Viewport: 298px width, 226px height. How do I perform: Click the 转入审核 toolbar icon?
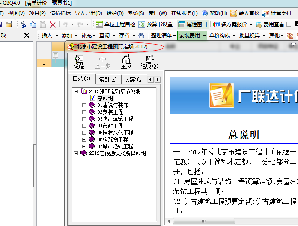(234, 13)
